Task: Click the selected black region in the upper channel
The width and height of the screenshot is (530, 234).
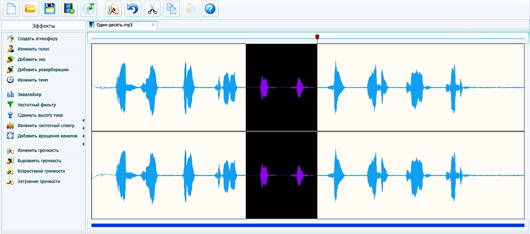Action: (281, 87)
